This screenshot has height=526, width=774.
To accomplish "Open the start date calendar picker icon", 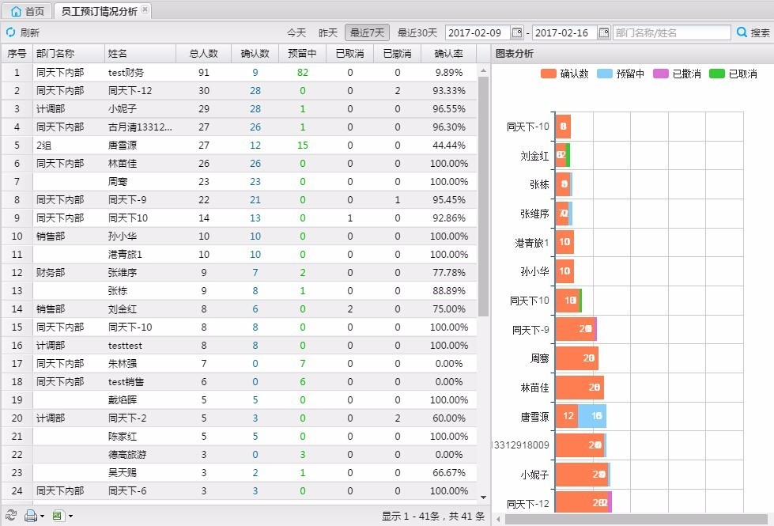I will pyautogui.click(x=517, y=32).
